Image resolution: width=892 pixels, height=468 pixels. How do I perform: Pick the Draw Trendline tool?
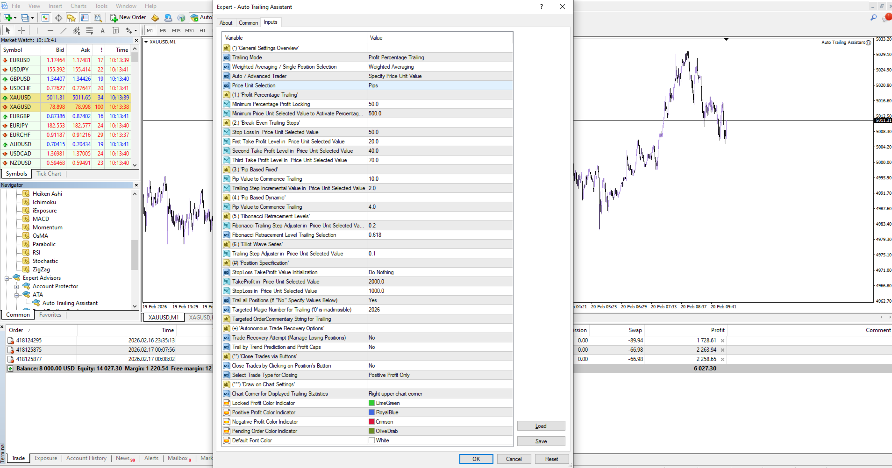[x=64, y=31]
